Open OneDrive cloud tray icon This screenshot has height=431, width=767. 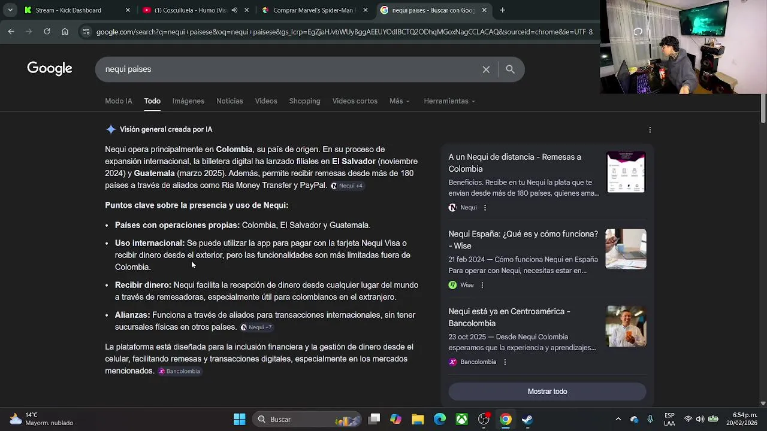tap(635, 420)
